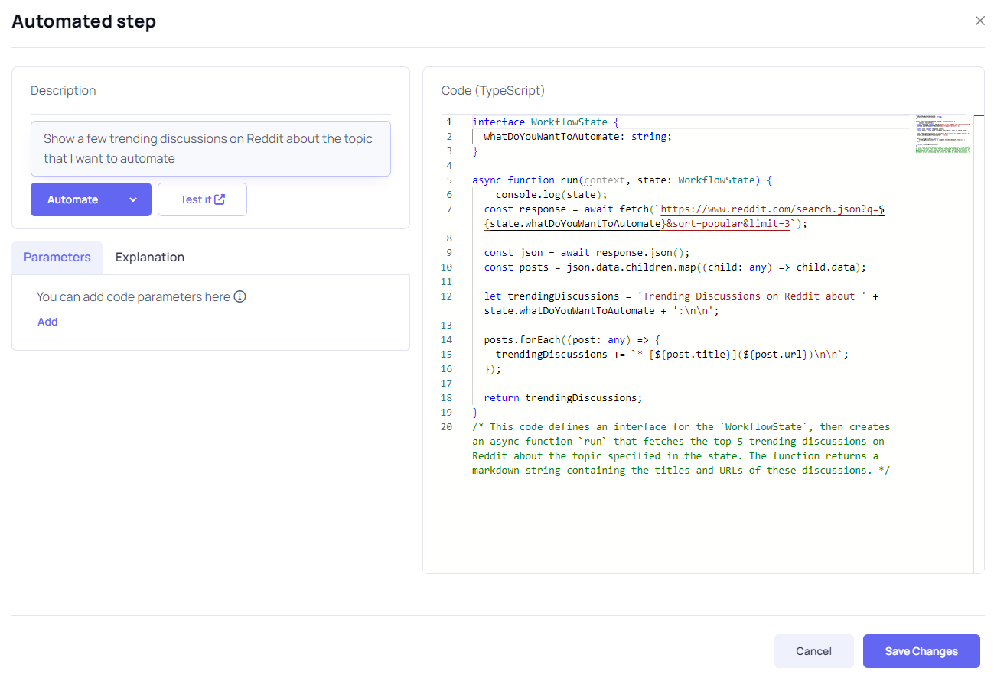Click 'async function run' on line 5

[x=526, y=180]
